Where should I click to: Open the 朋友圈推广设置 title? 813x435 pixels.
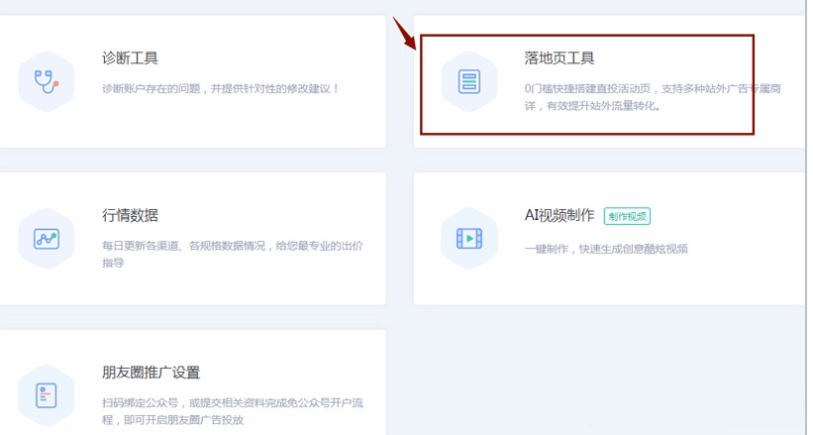tap(151, 373)
